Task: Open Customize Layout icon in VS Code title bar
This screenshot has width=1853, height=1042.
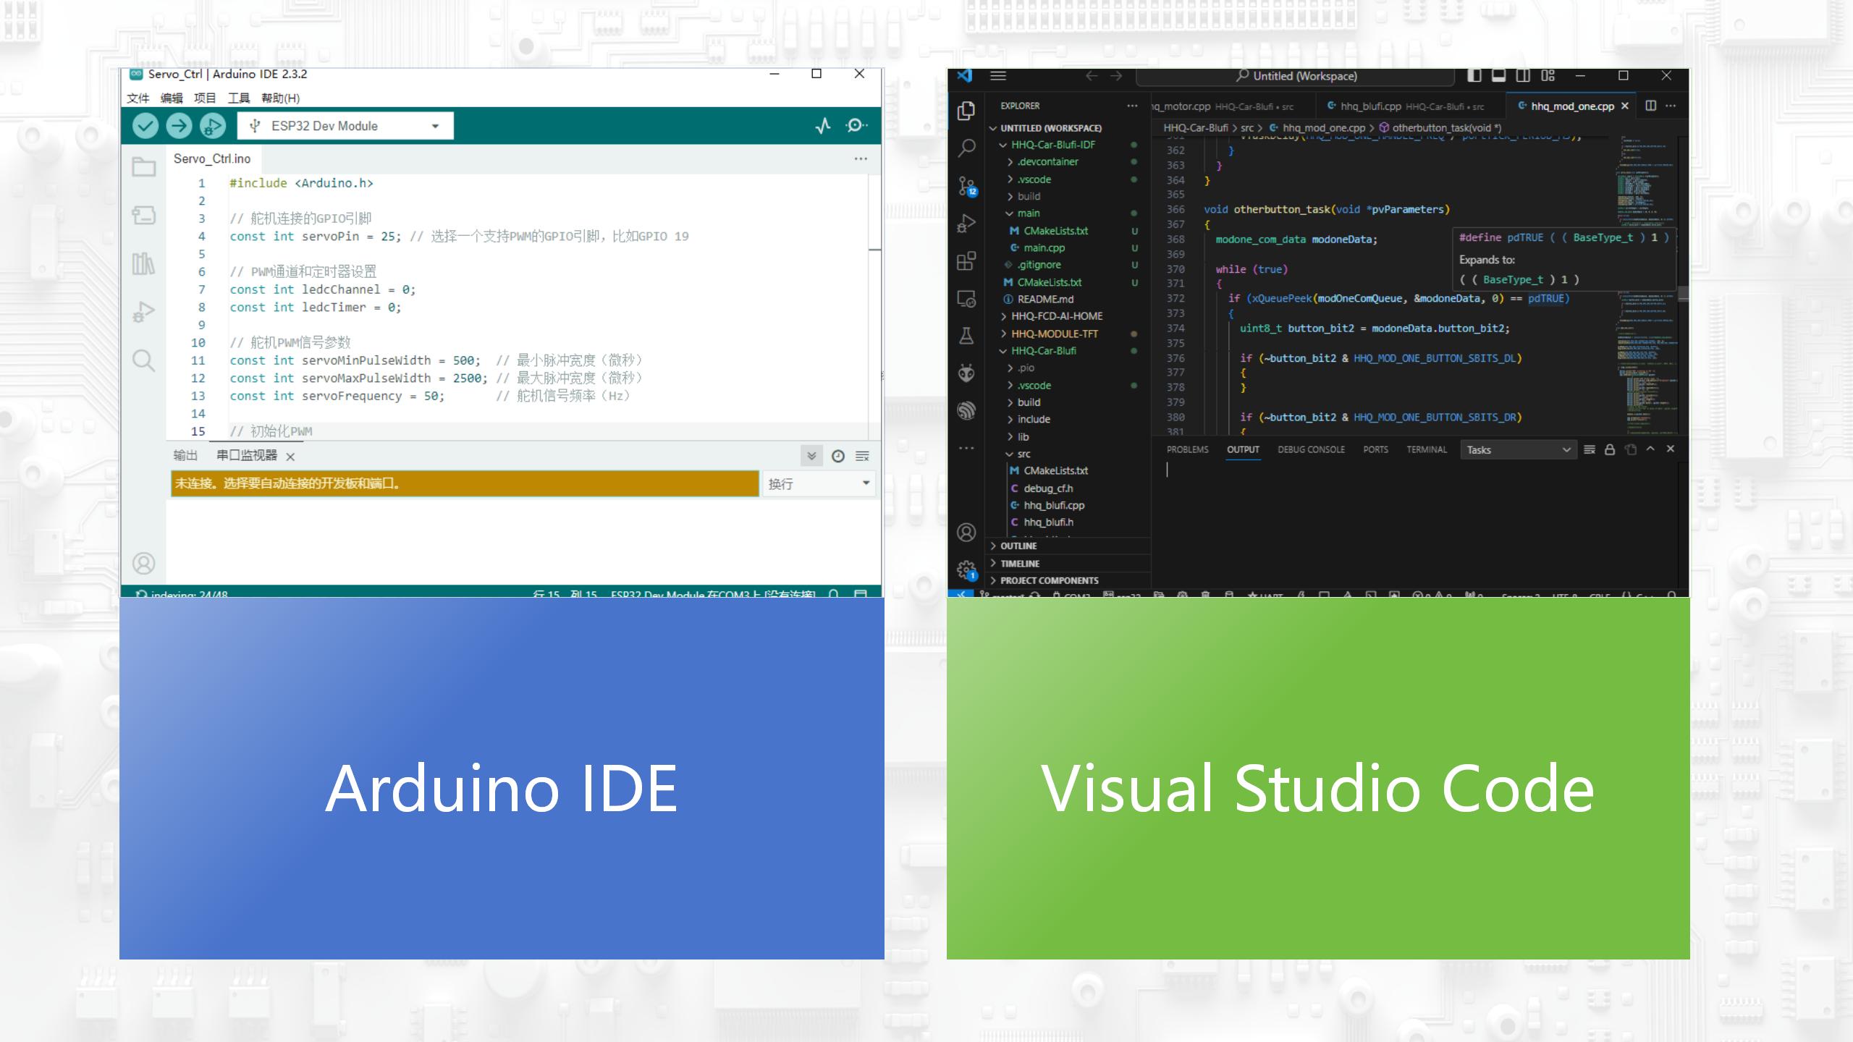Action: coord(1548,75)
